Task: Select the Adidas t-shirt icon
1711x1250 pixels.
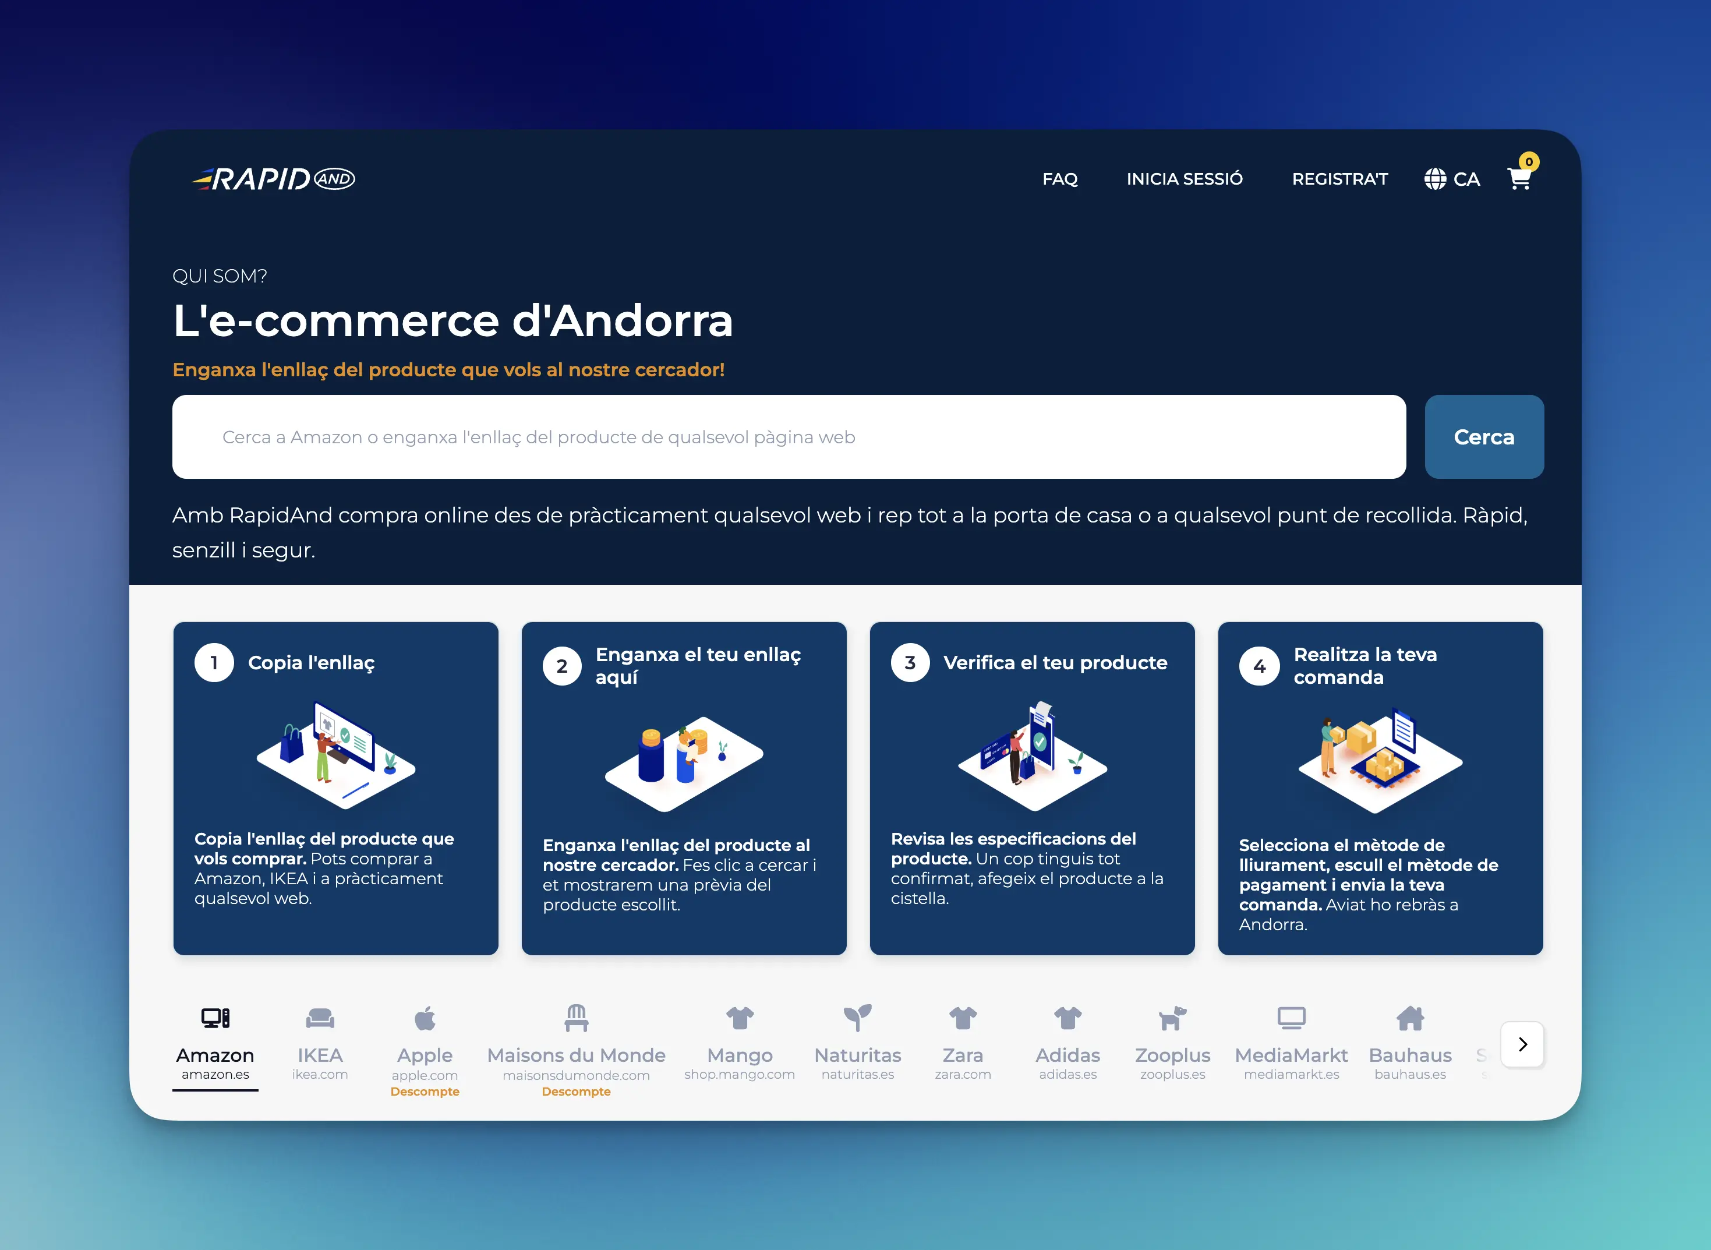Action: coord(1068,1018)
